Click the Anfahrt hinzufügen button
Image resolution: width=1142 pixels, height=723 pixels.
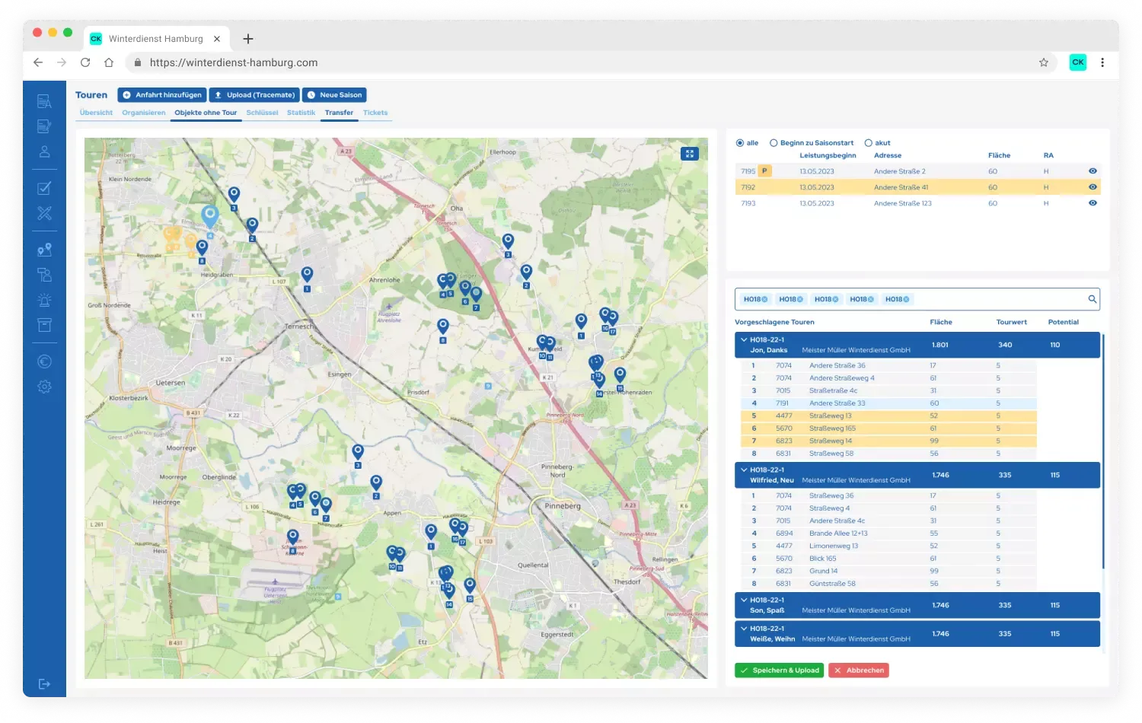pos(162,95)
